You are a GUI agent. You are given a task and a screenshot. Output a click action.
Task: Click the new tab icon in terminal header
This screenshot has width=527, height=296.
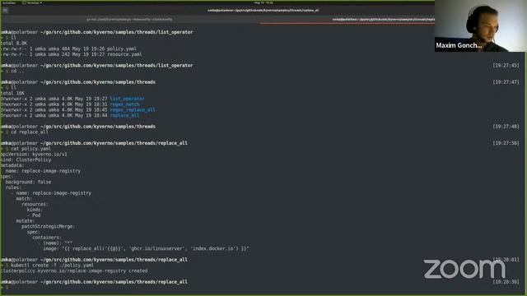[5, 11]
